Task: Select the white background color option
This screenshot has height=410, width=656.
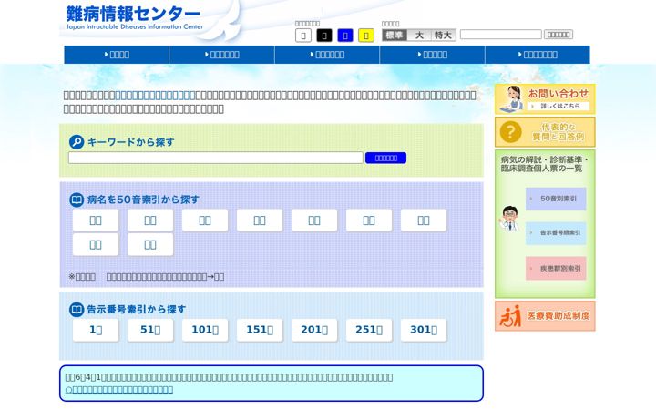Action: [x=303, y=36]
